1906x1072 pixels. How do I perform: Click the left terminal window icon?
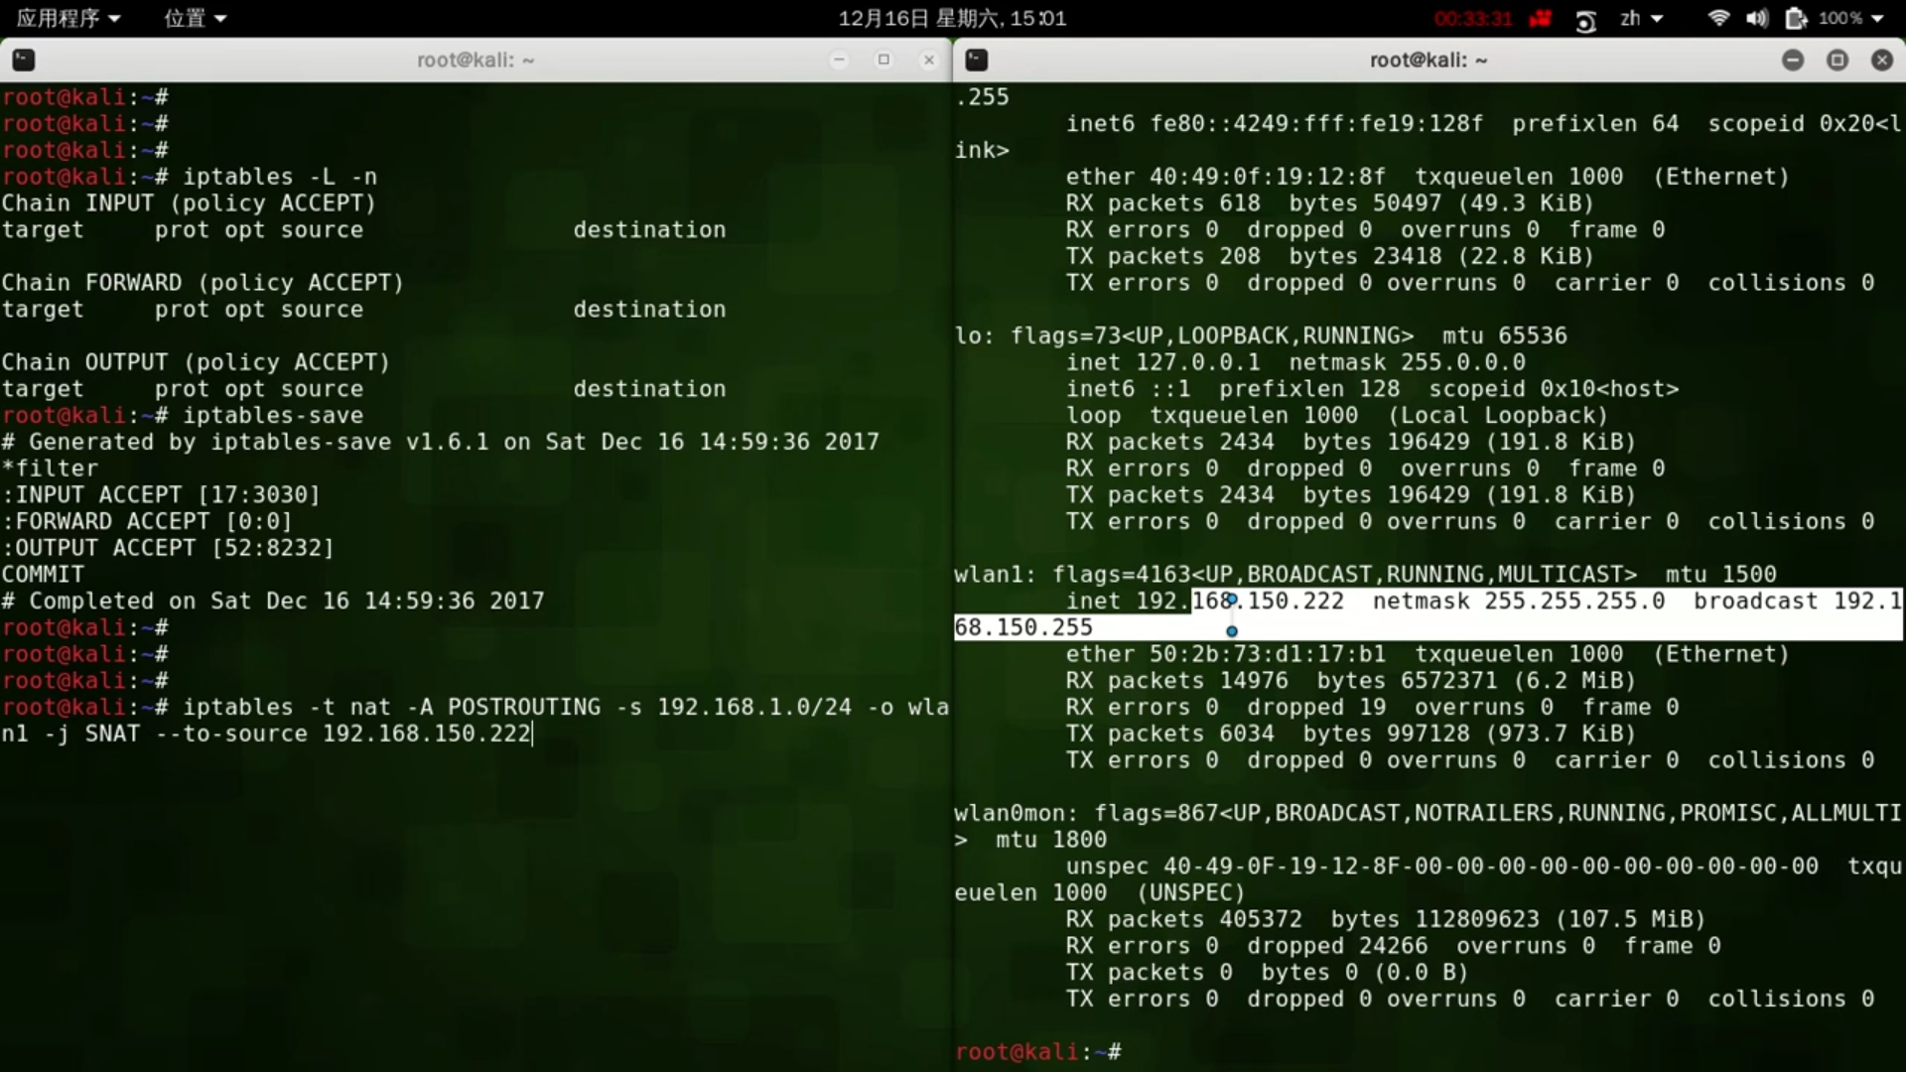pyautogui.click(x=24, y=61)
